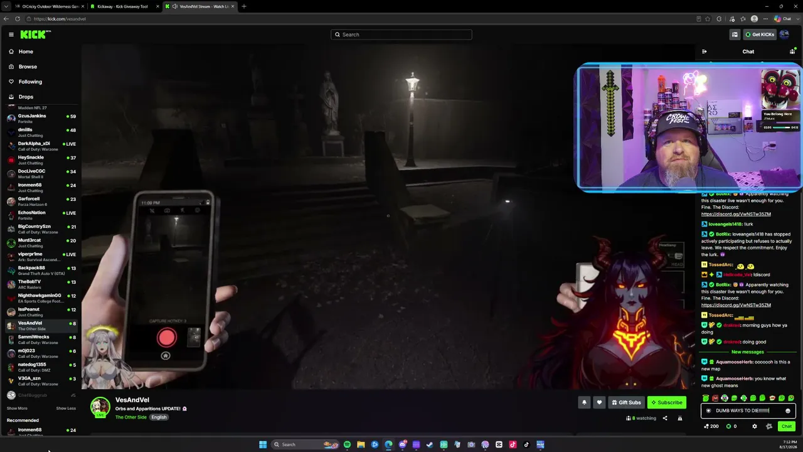This screenshot has width=803, height=452.
Task: Click the Gift Subs button
Action: click(x=626, y=402)
